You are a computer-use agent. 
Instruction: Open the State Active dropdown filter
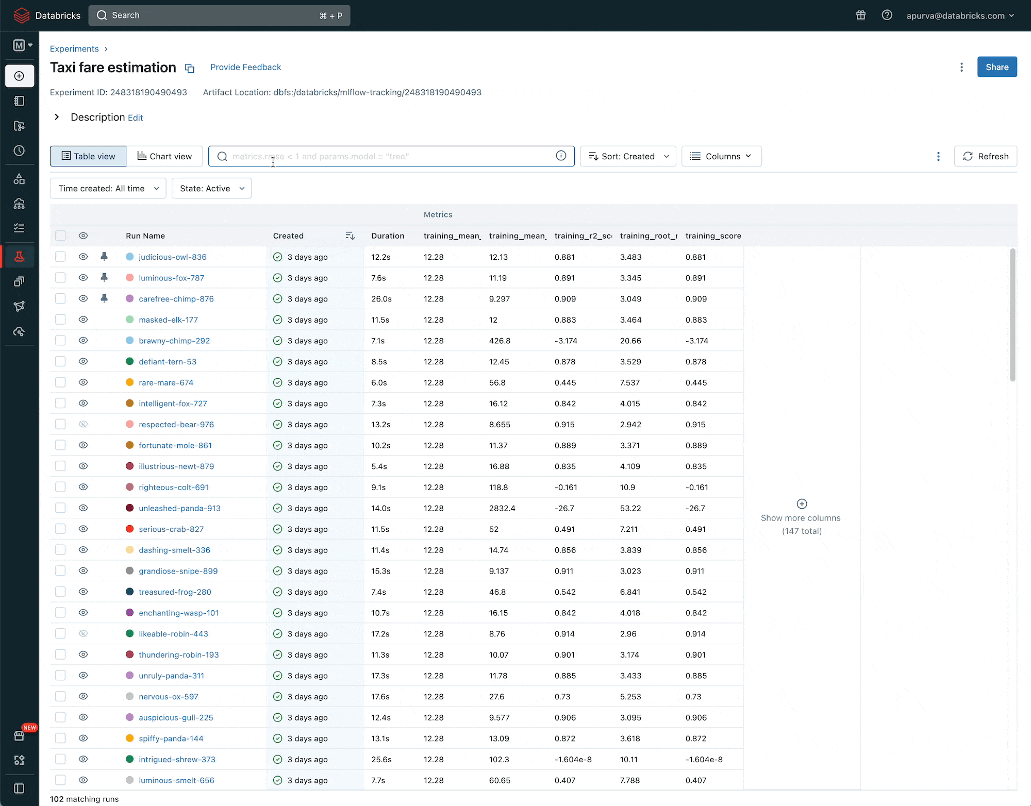tap(211, 188)
